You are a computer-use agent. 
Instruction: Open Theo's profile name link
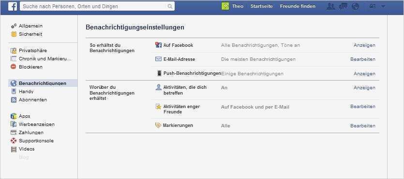[238, 6]
